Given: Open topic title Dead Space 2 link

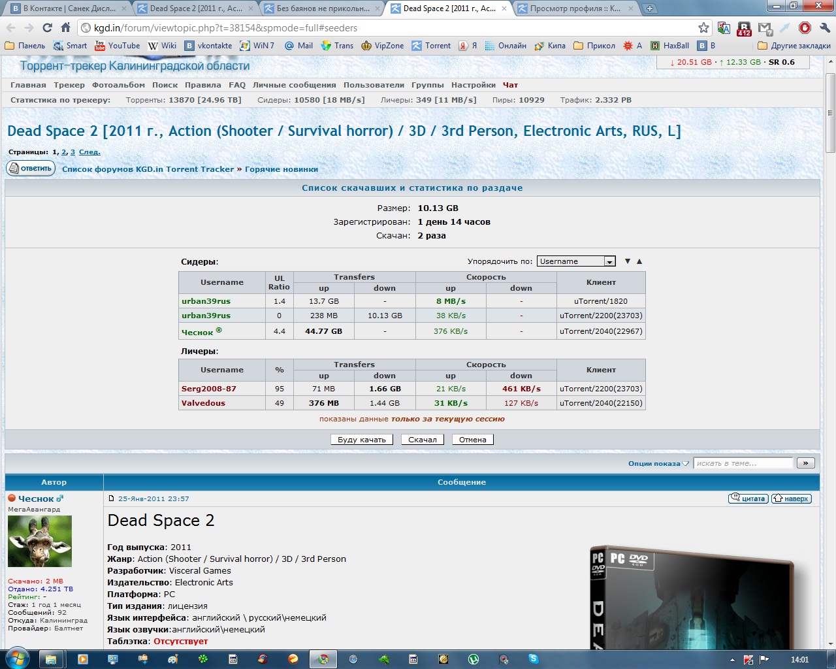Looking at the screenshot, I should coord(344,131).
